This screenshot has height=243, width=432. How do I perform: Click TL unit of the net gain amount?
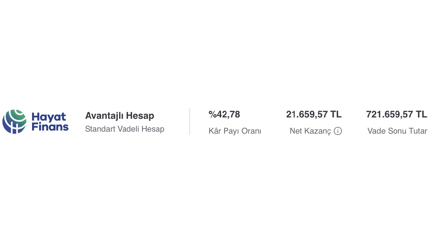pyautogui.click(x=336, y=114)
